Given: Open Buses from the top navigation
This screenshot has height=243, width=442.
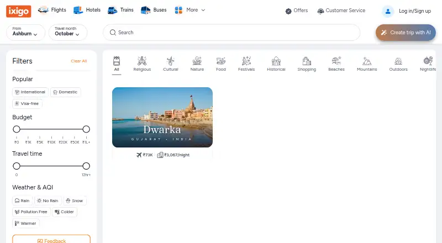Looking at the screenshot, I should click(x=154, y=10).
